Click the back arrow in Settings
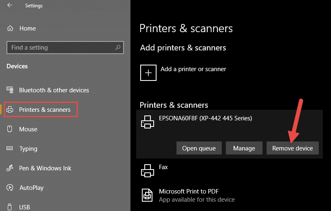Screen dimensions: 331x211 point(10,5)
